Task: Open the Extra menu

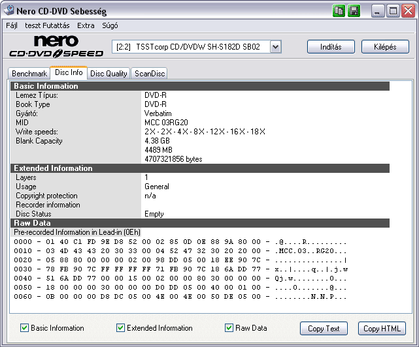Action: 86,25
